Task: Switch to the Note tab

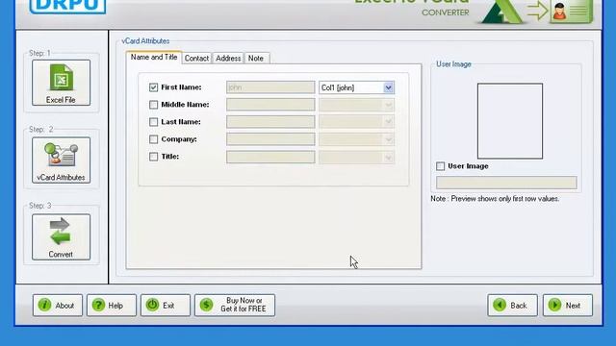Action: 256,58
